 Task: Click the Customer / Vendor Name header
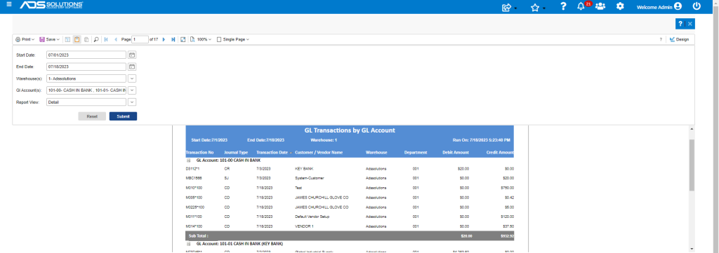click(x=319, y=152)
